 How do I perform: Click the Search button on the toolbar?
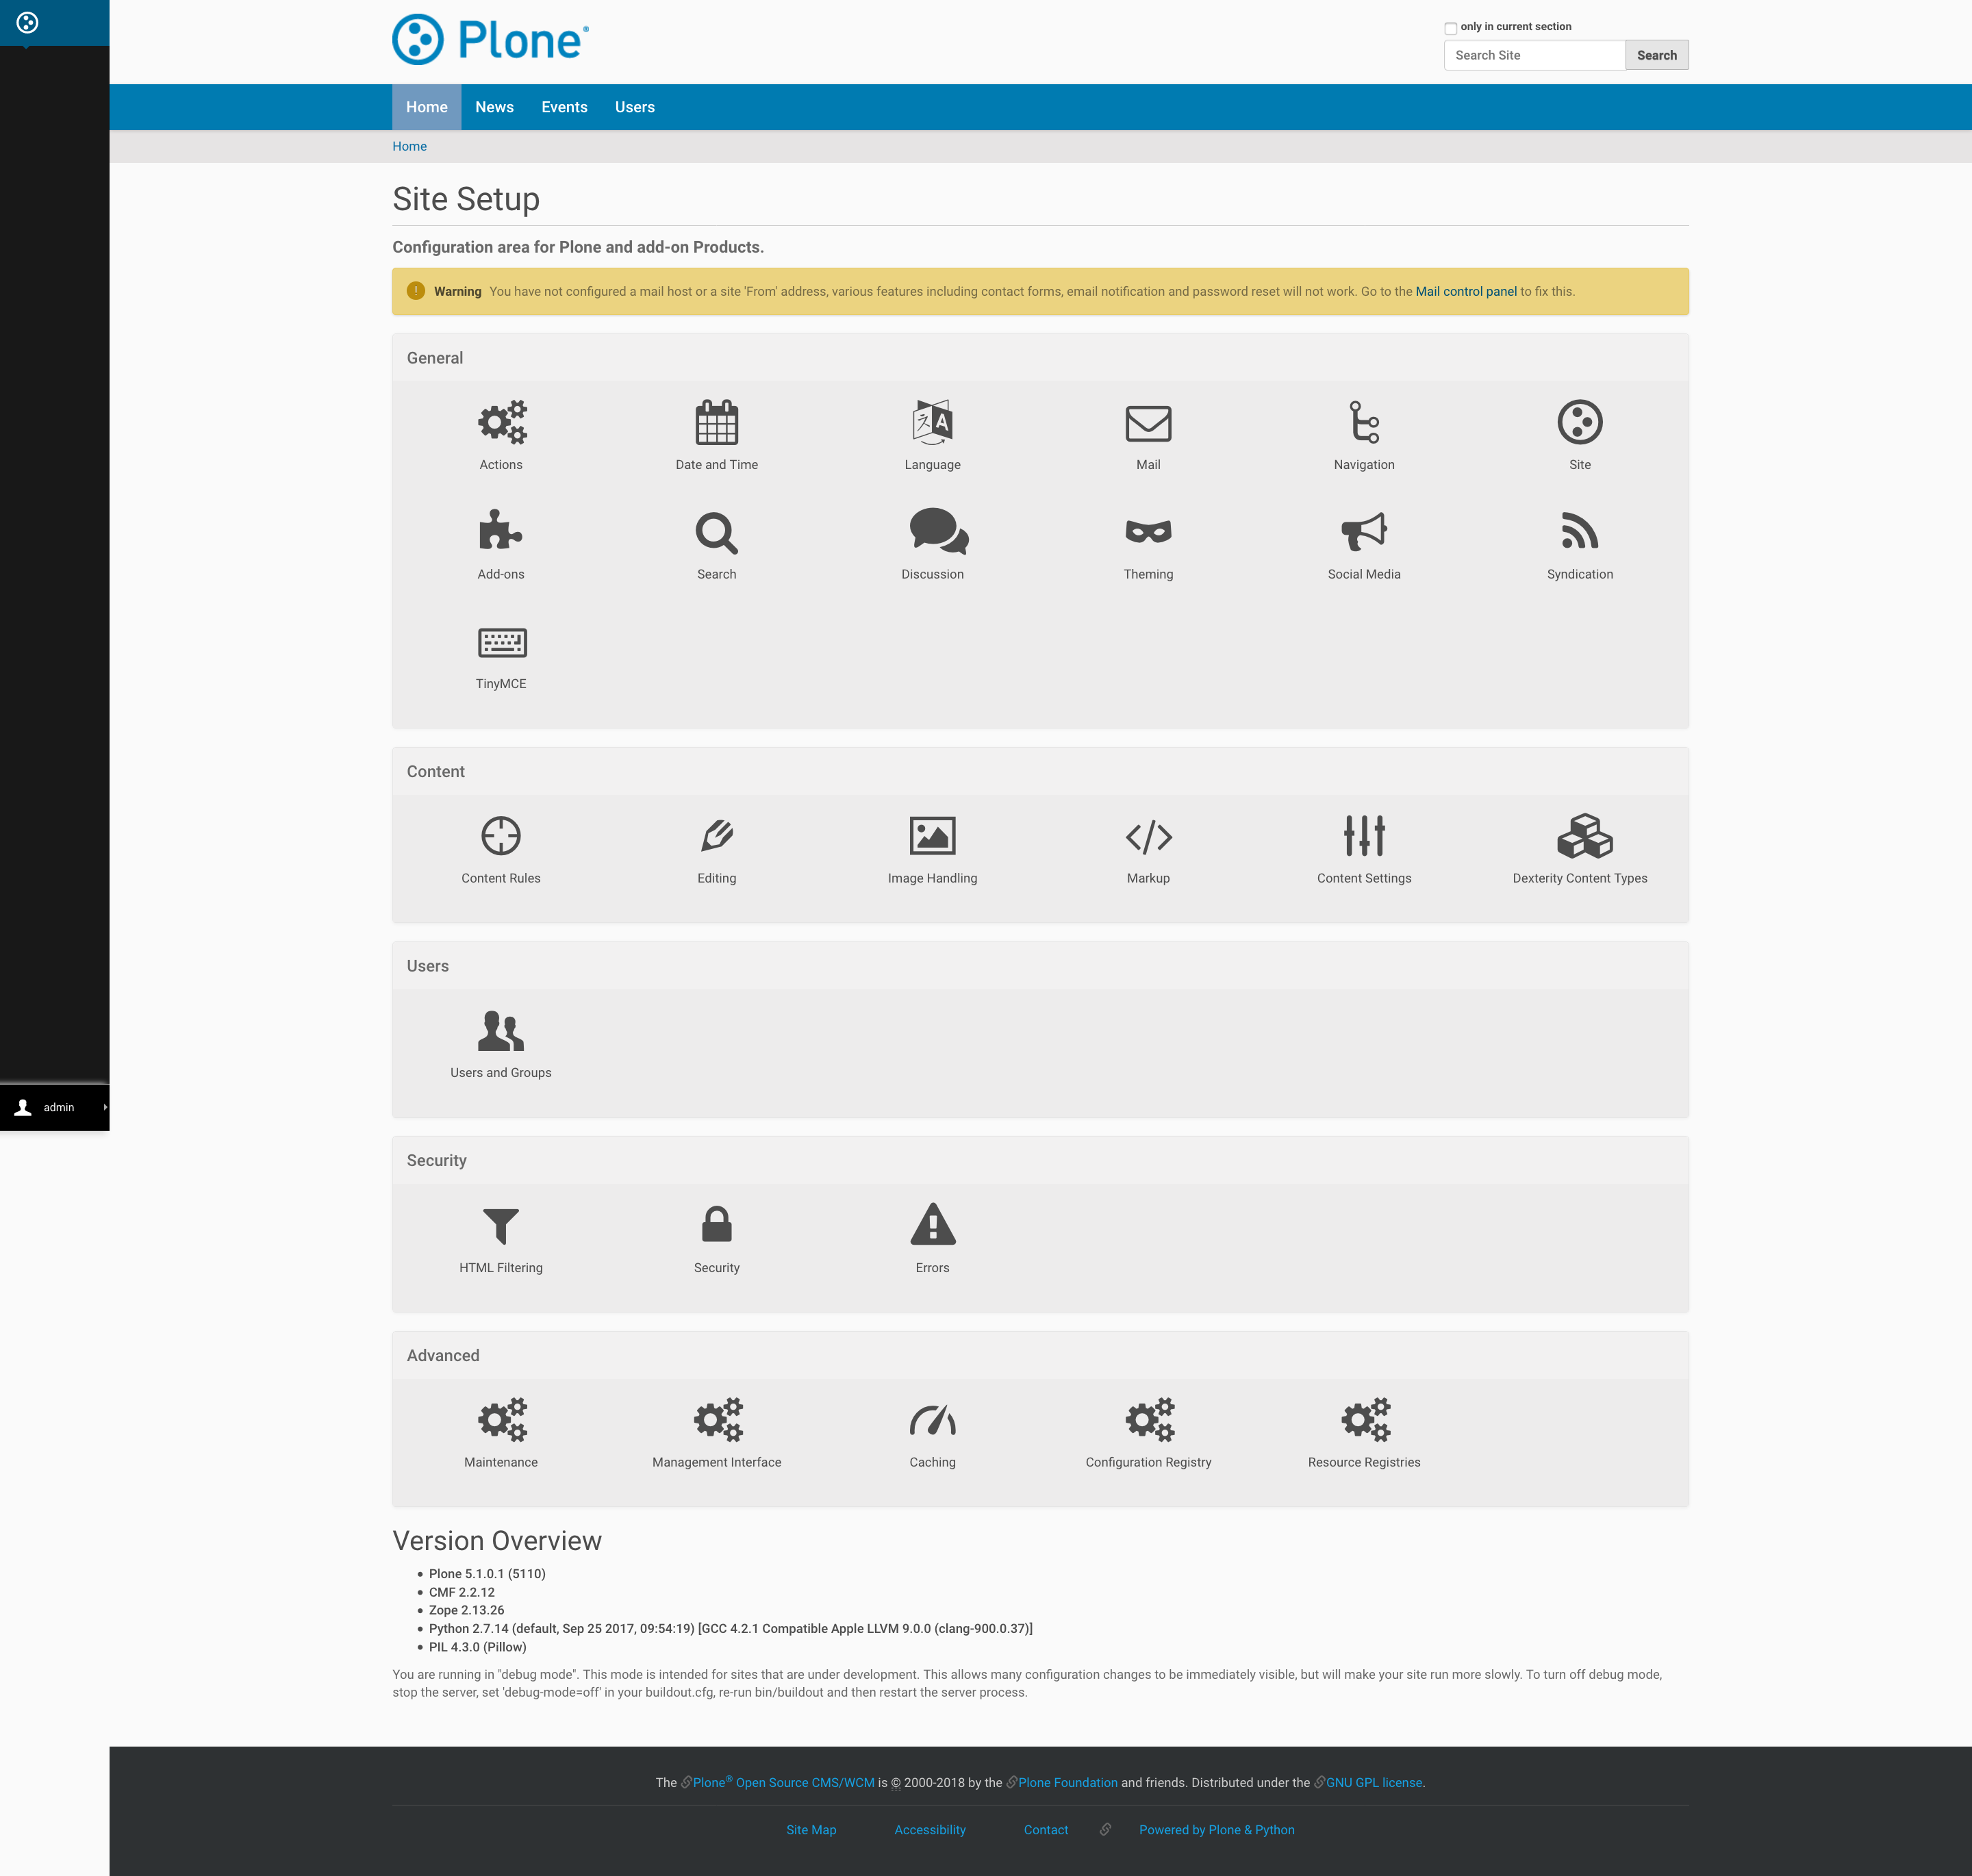[1655, 55]
